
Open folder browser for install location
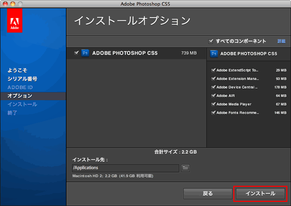pyautogui.click(x=185, y=168)
